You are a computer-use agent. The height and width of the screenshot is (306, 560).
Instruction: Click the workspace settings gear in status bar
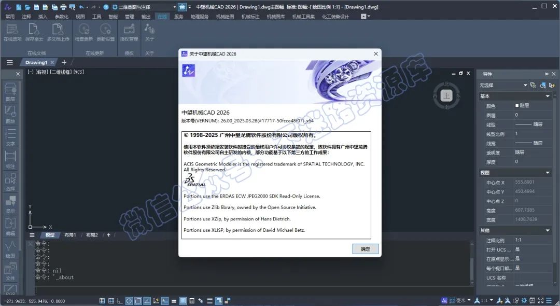click(524, 301)
